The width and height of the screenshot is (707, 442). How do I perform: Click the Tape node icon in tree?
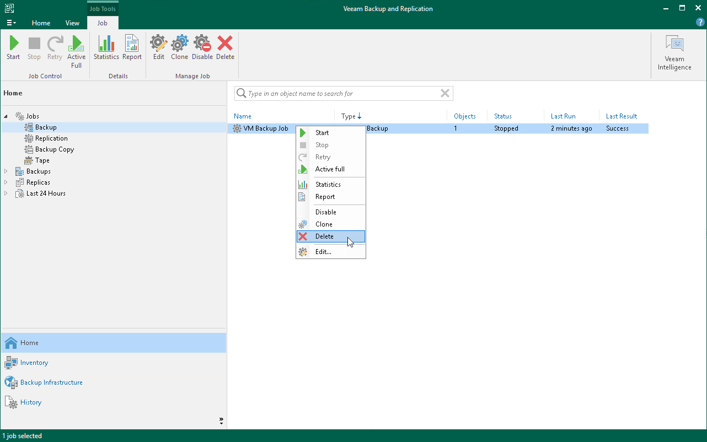click(29, 160)
